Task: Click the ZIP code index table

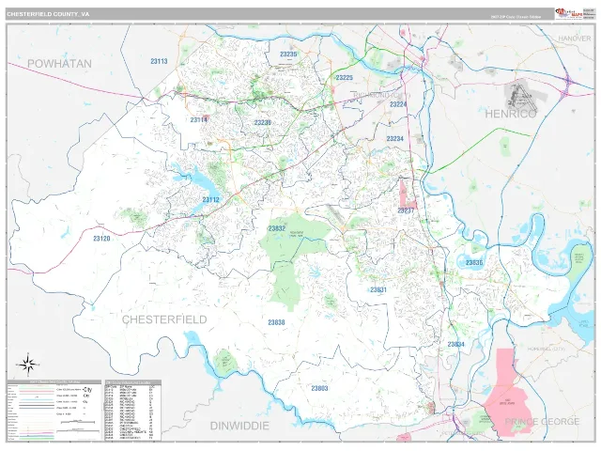Action: point(133,411)
